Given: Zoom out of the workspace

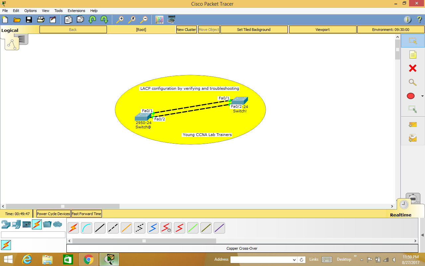Looking at the screenshot, I should [143, 20].
